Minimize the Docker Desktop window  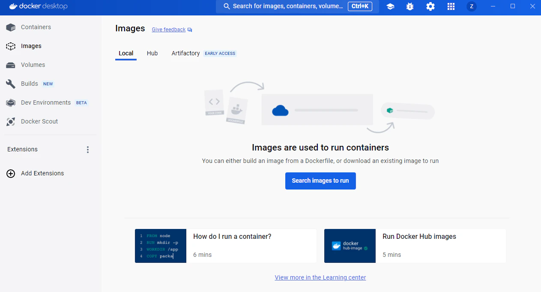click(x=493, y=6)
